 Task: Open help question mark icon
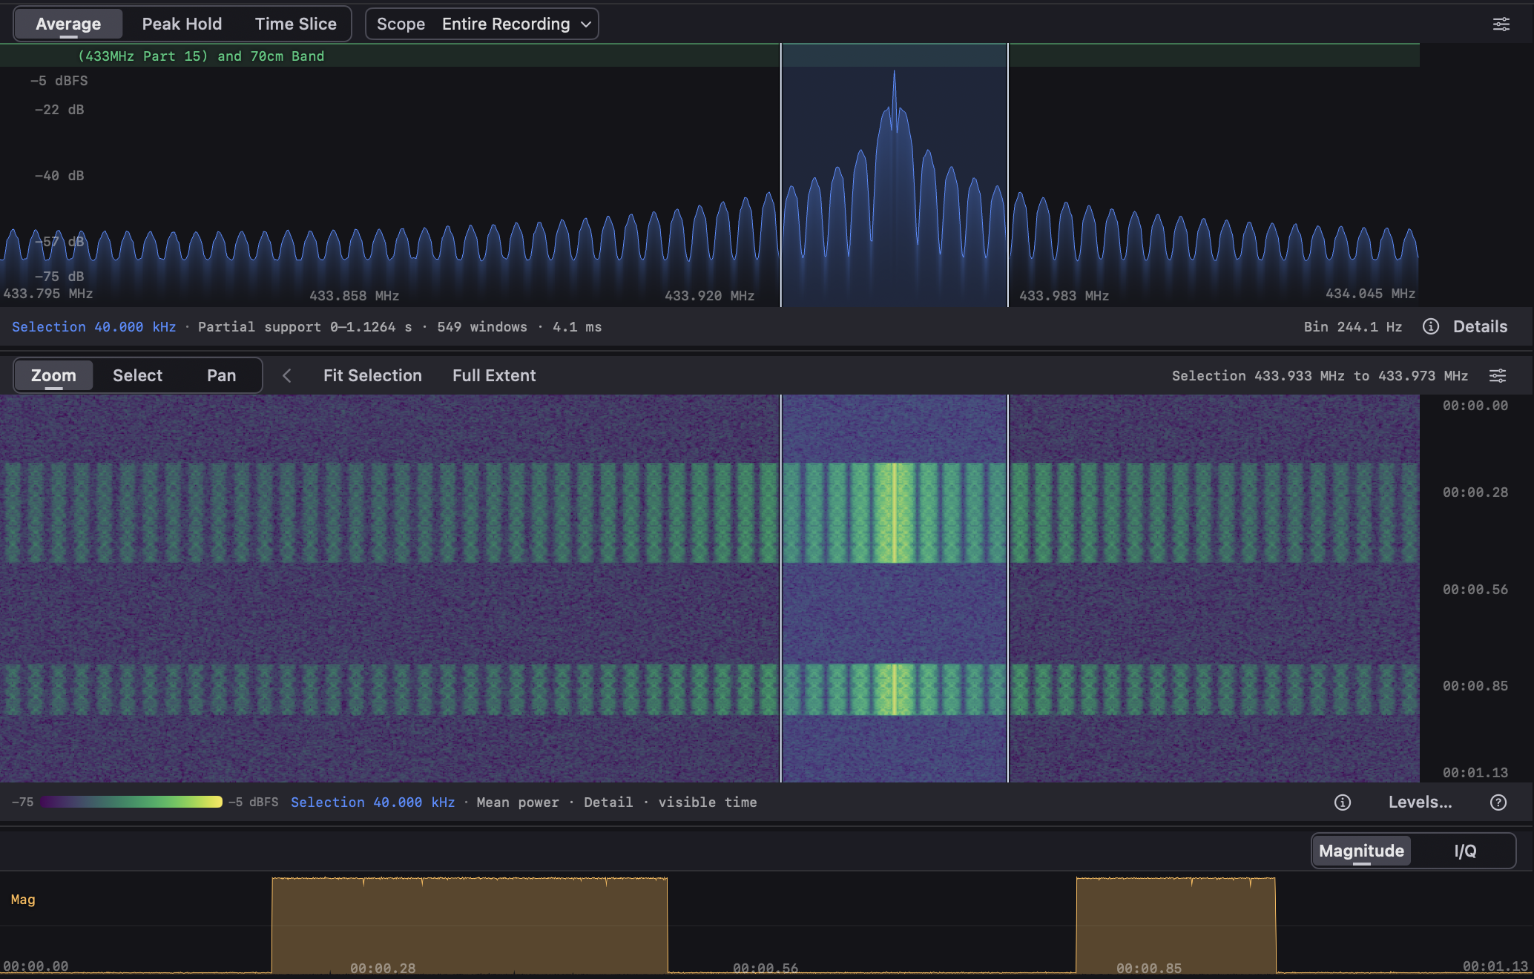[1498, 802]
